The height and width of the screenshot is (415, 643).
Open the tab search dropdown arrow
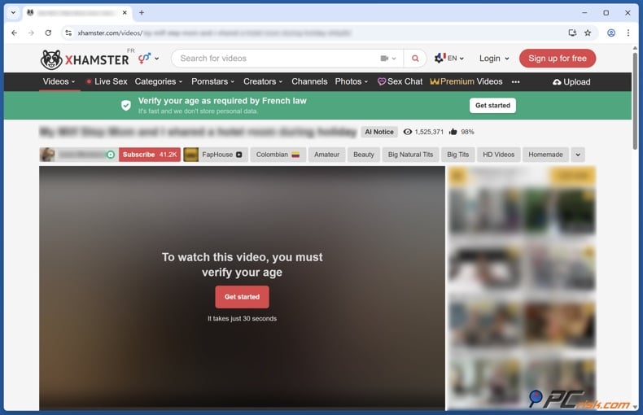13,13
